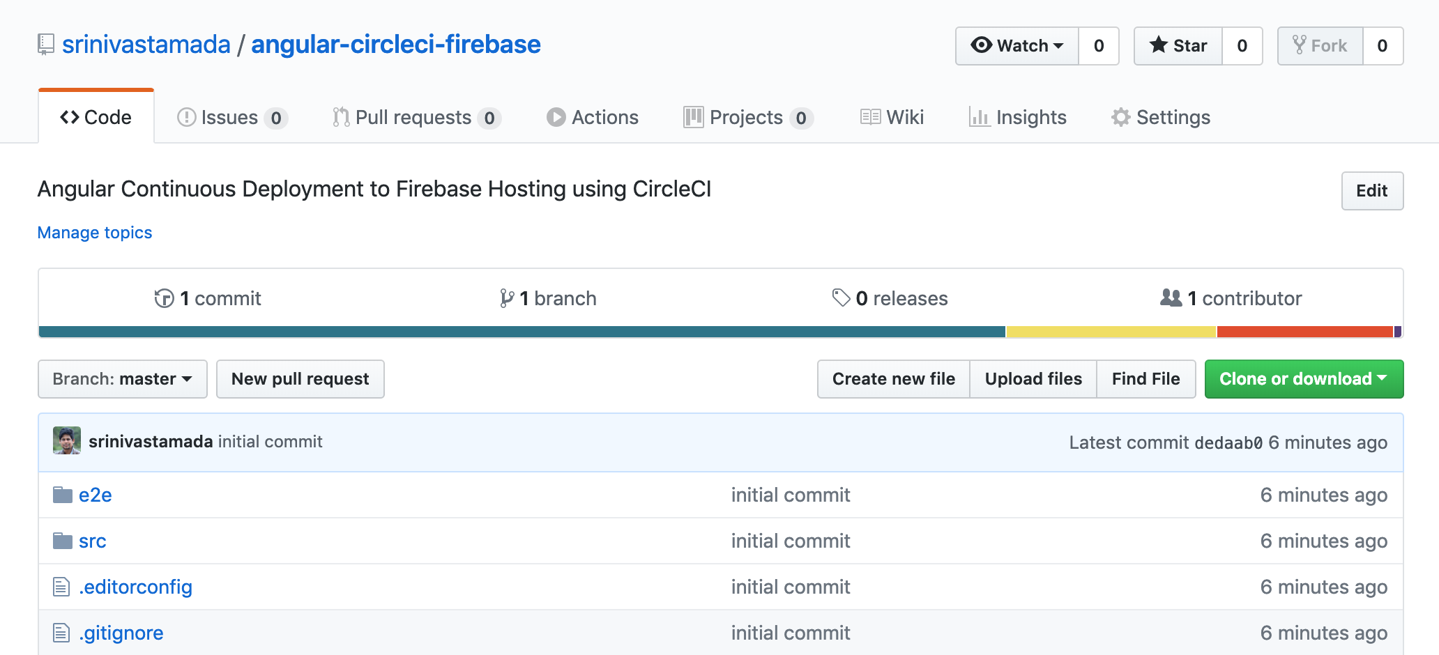Viewport: 1439px width, 655px height.
Task: Click '6 minutes ago' in the src row
Action: (x=1324, y=541)
